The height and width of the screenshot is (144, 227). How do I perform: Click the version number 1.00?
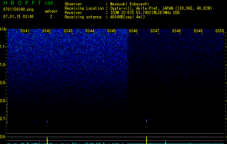[x=49, y=3]
